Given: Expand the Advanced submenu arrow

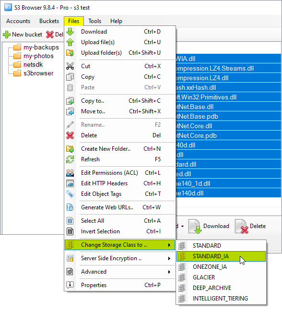Looking at the screenshot, I should [x=169, y=272].
